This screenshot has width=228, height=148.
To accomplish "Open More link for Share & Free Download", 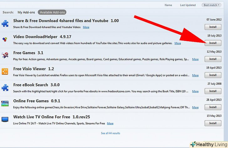I will [86, 27].
